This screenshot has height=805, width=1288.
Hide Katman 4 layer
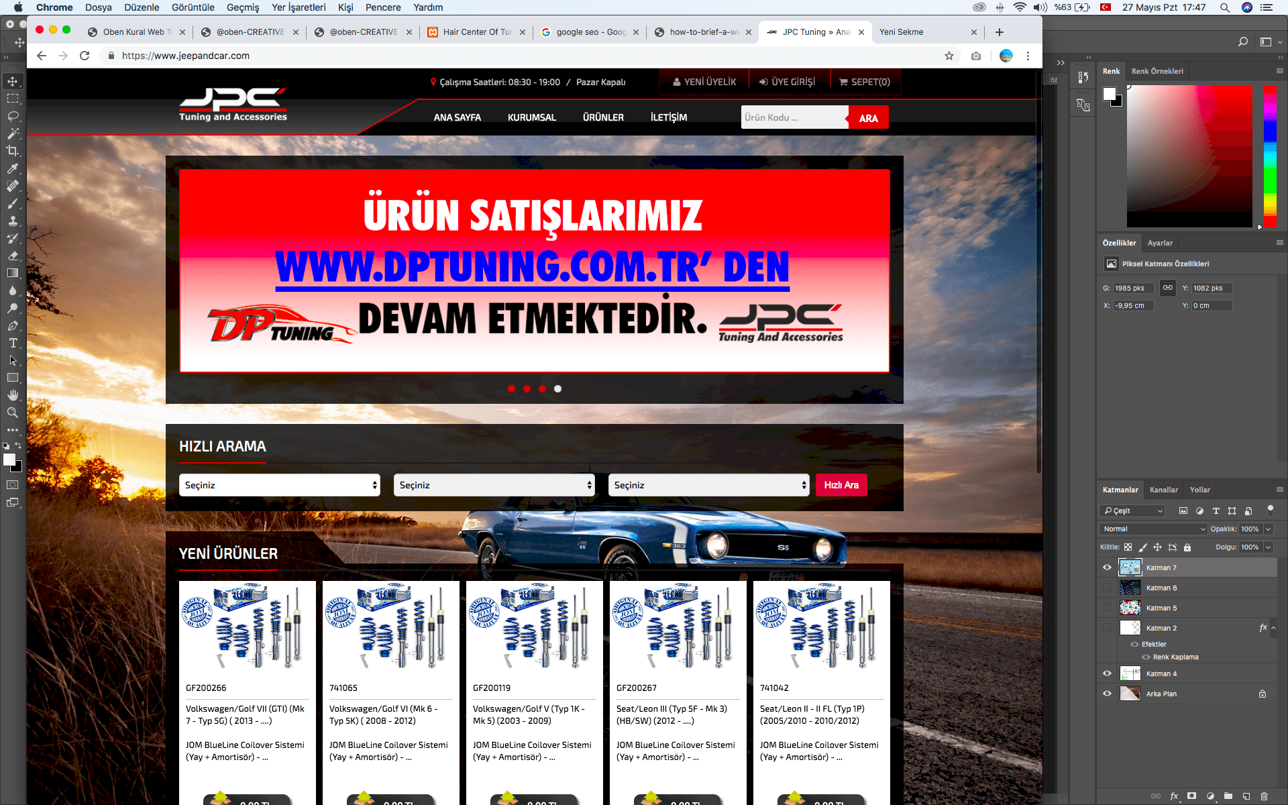tap(1107, 674)
